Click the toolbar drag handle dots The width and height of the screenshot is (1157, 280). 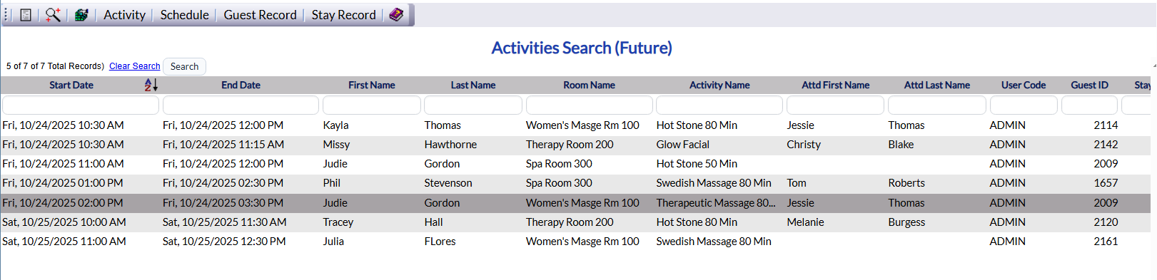pyautogui.click(x=6, y=15)
